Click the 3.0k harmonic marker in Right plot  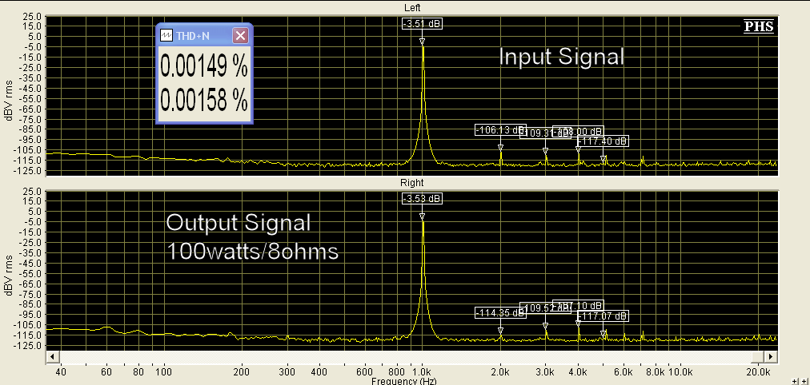(x=546, y=326)
